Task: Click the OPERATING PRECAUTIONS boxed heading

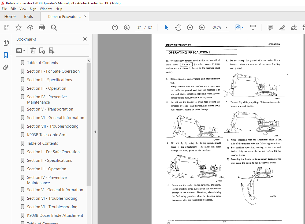Action: tap(201, 52)
